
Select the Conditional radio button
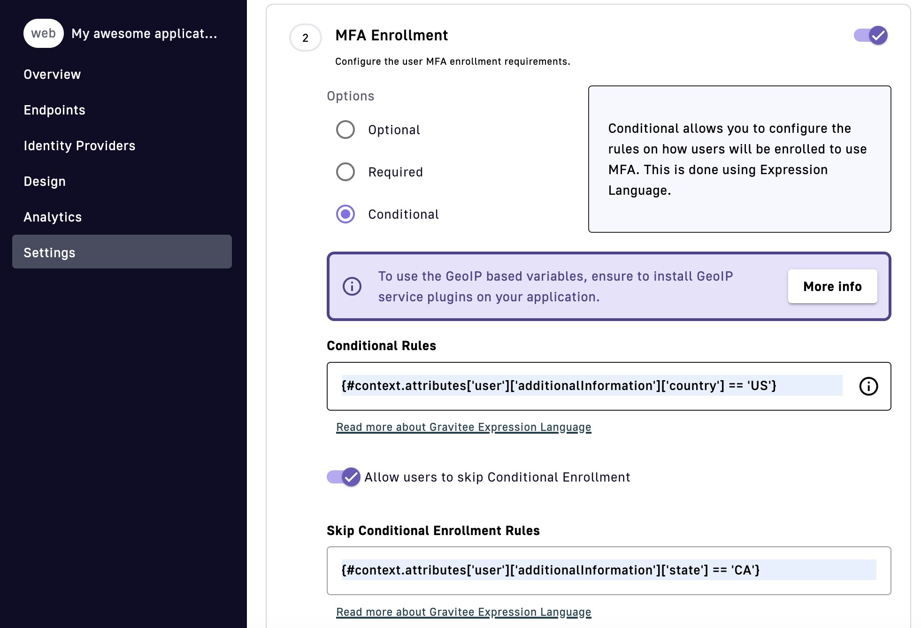pyautogui.click(x=345, y=214)
